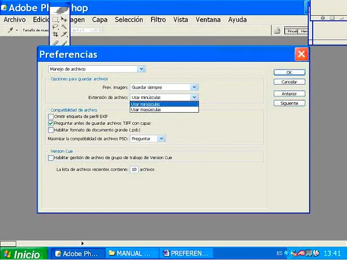Click the gray monitor tray icon
Viewport: 347px width, 260px height.
309,253
